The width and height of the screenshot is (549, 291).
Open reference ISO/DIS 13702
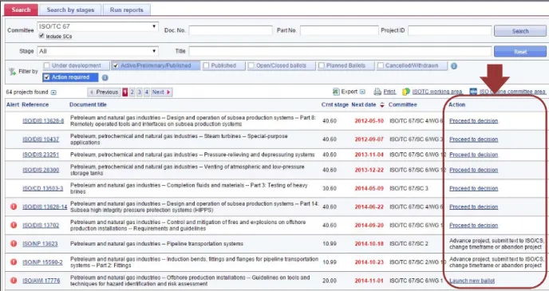pyautogui.click(x=41, y=226)
